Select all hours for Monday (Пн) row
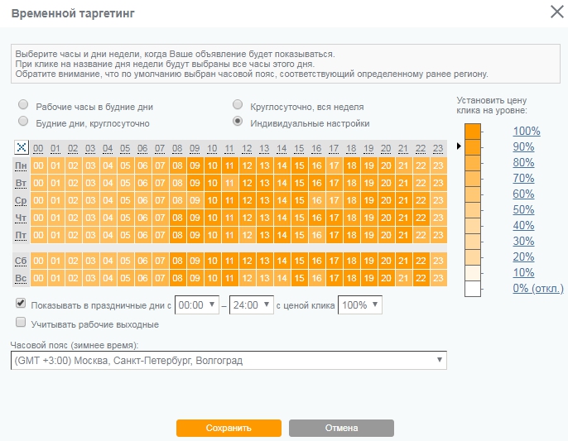 (x=21, y=166)
